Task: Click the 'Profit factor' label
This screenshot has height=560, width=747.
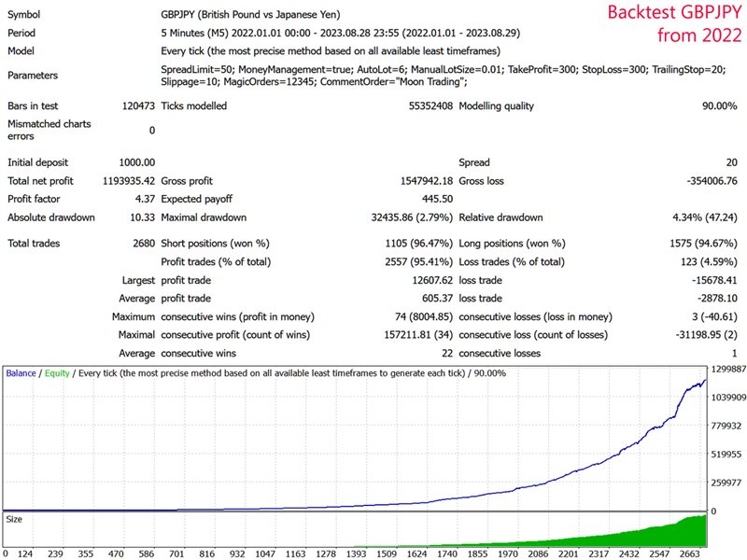Action: (34, 199)
